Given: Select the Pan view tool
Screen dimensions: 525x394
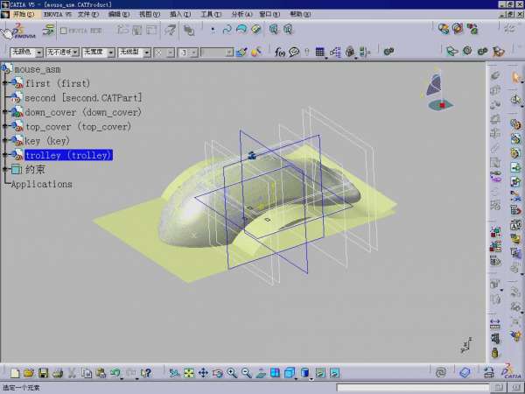Looking at the screenshot, I should click(203, 373).
